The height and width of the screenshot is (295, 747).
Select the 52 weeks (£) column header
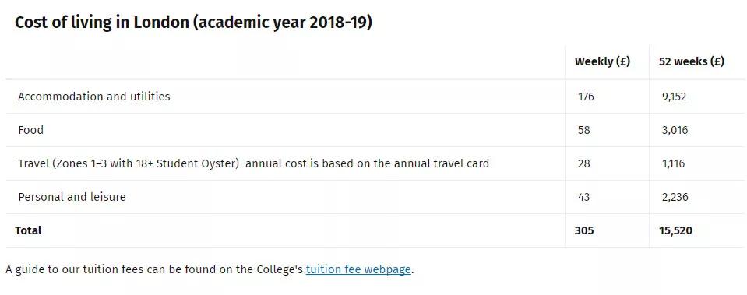click(691, 61)
